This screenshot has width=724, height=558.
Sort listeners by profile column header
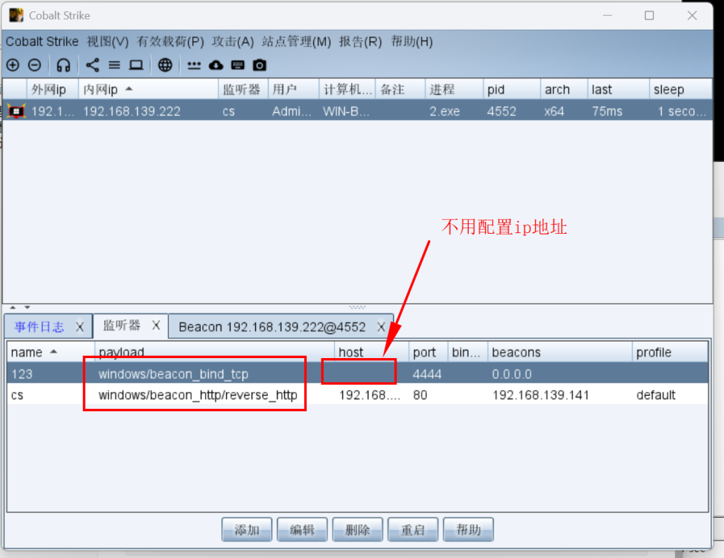[670, 352]
